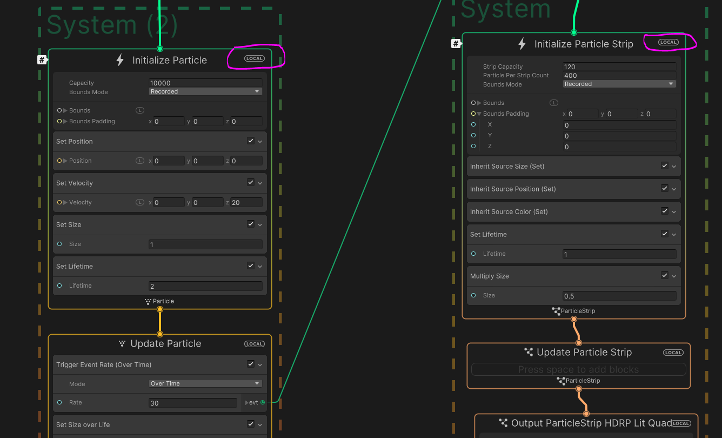This screenshot has height=438, width=722.
Task: Click the Capacity field showing 10000
Action: (205, 82)
